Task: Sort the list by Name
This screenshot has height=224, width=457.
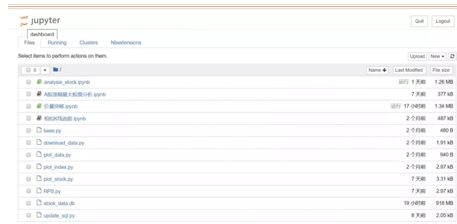Action: click(x=377, y=70)
